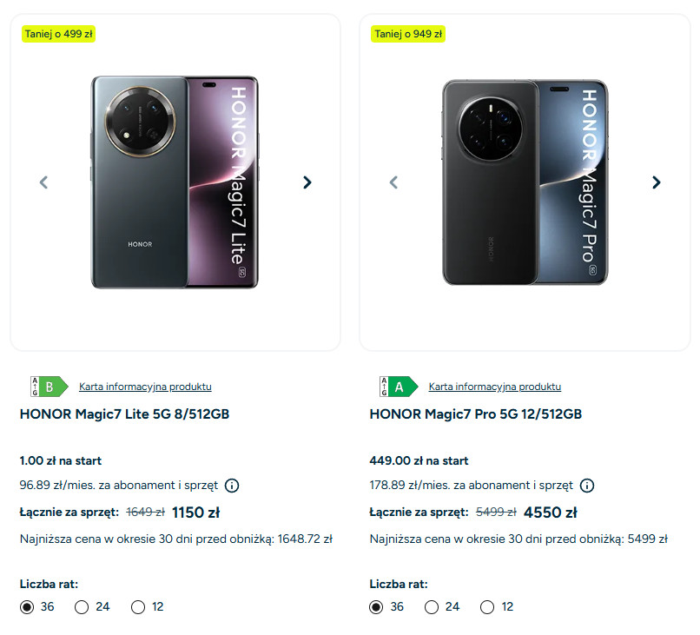This screenshot has height=635, width=700.
Task: Choose 36 installments for Magic7 Lite
Action: pos(27,607)
